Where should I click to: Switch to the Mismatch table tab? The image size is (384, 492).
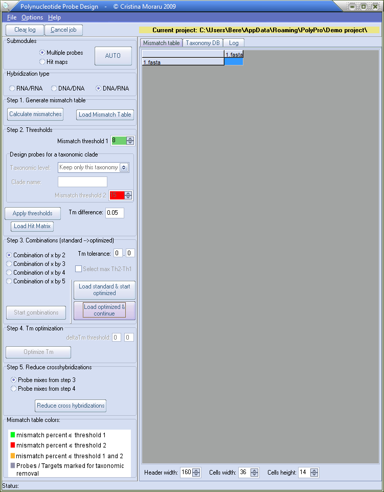click(x=161, y=43)
